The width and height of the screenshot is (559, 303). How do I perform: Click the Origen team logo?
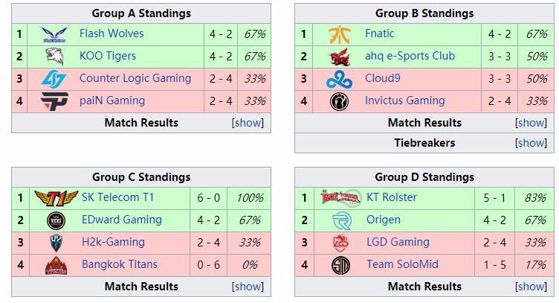pyautogui.click(x=340, y=220)
